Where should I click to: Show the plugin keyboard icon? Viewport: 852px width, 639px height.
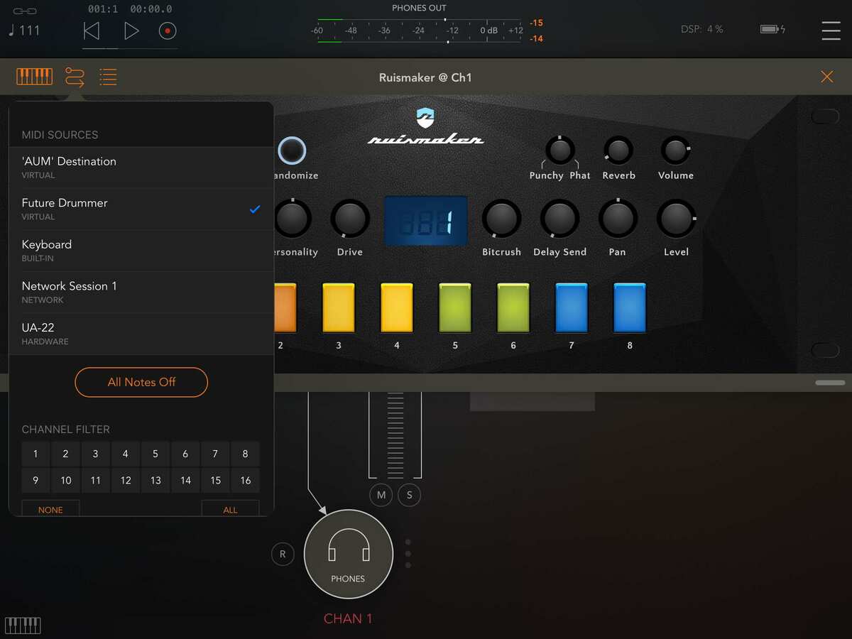coord(35,77)
